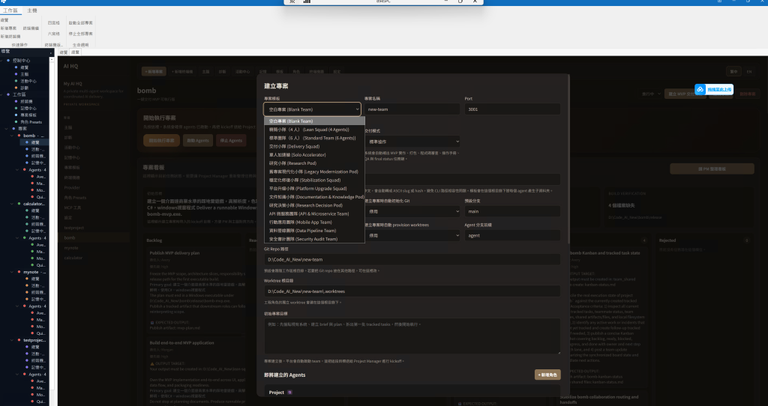Switch to the 主機 ribbon tab
The height and width of the screenshot is (406, 768).
(31, 11)
